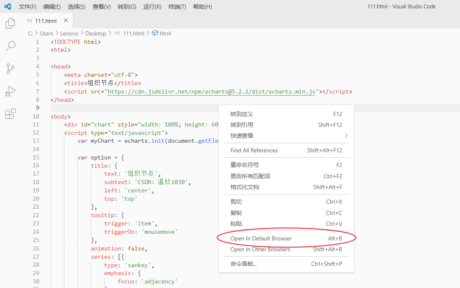Click the triggerOn: 'mousemove' line
The image size is (460, 288).
[141, 232]
